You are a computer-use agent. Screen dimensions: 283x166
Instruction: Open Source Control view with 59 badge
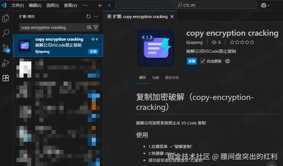click(6, 48)
